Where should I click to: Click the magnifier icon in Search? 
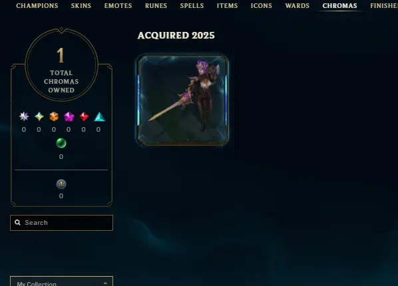17,223
